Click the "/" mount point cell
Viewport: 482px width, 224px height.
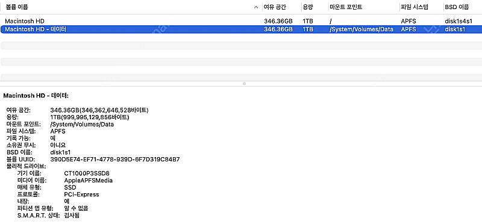pyautogui.click(x=331, y=21)
